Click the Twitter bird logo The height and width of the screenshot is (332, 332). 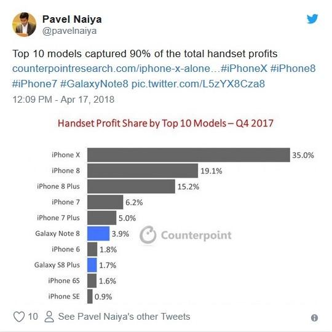(312, 19)
